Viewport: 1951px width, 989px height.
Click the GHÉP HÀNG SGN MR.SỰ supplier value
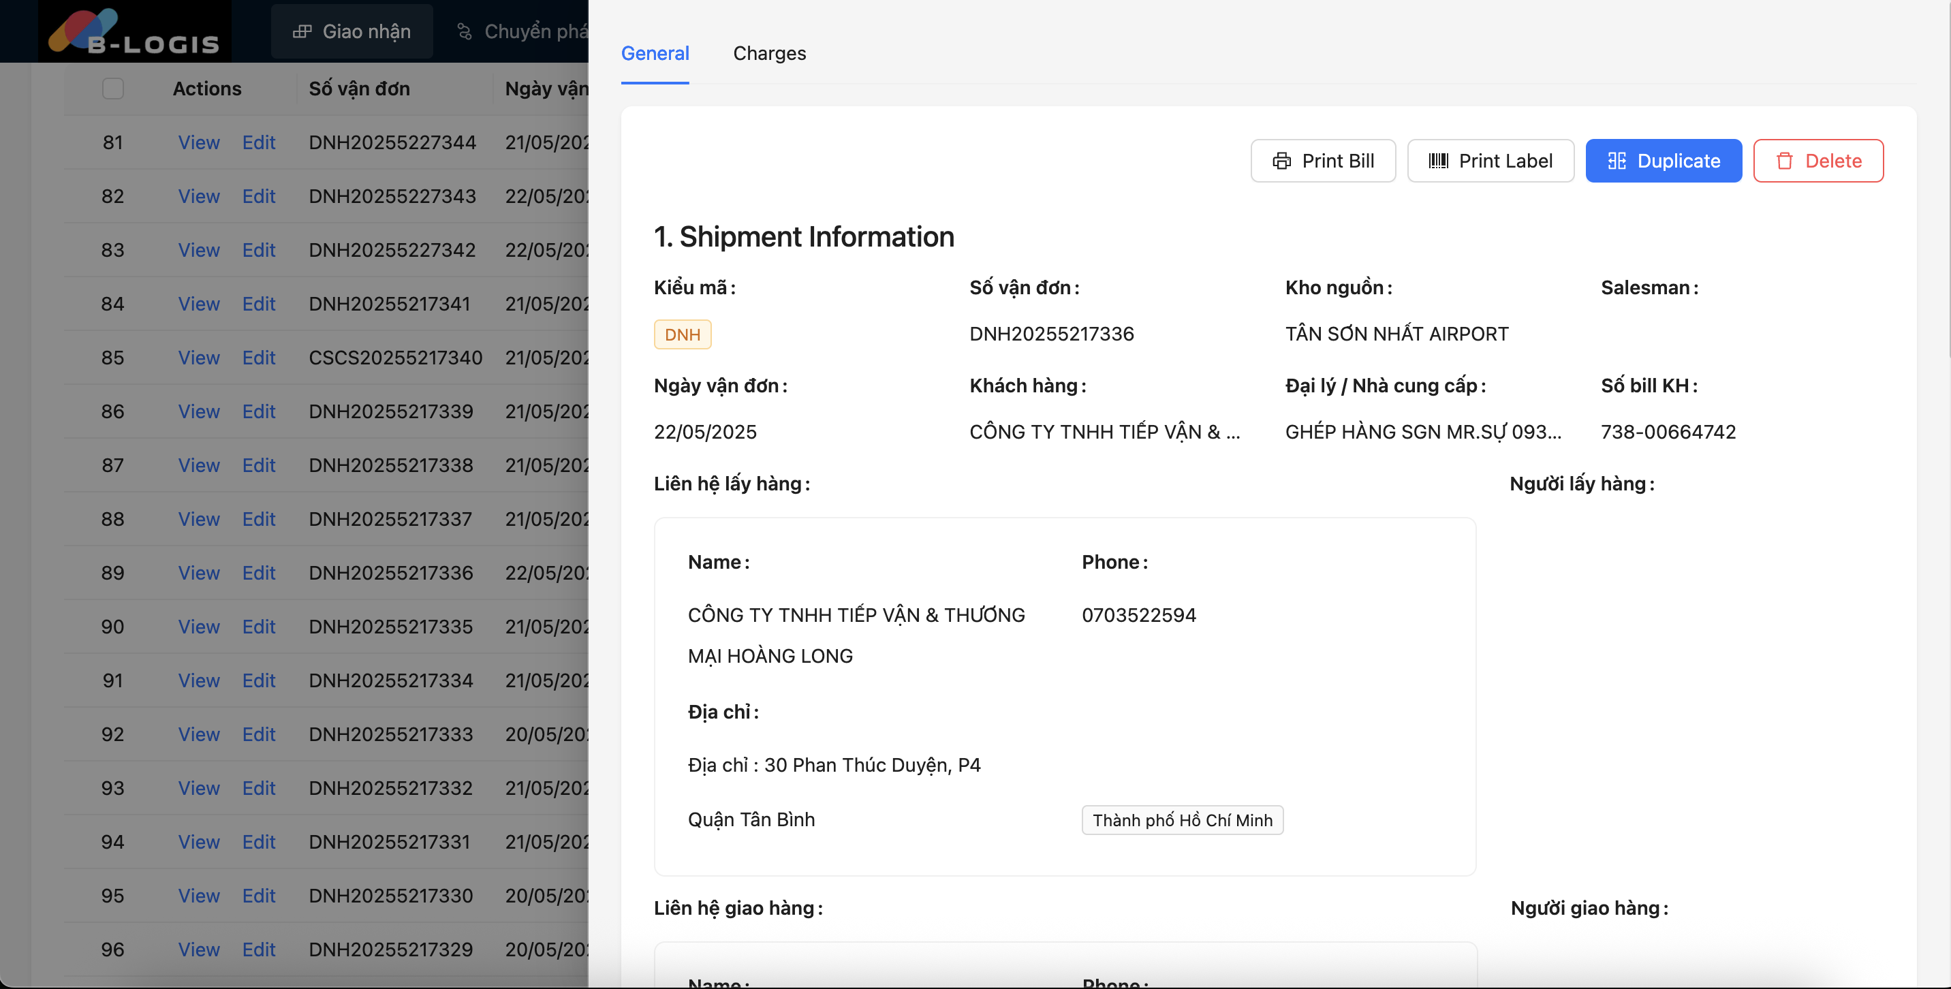coord(1423,432)
